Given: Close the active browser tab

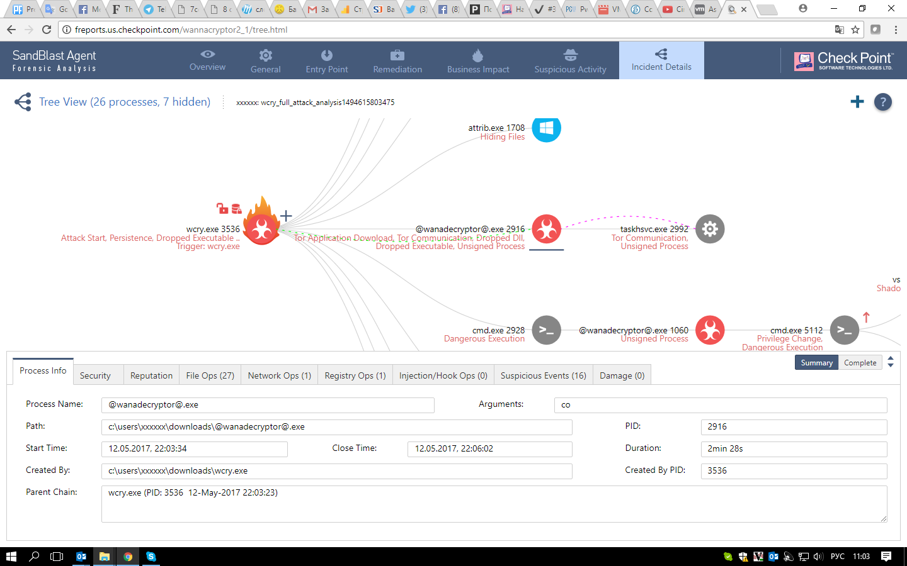Looking at the screenshot, I should pyautogui.click(x=744, y=9).
